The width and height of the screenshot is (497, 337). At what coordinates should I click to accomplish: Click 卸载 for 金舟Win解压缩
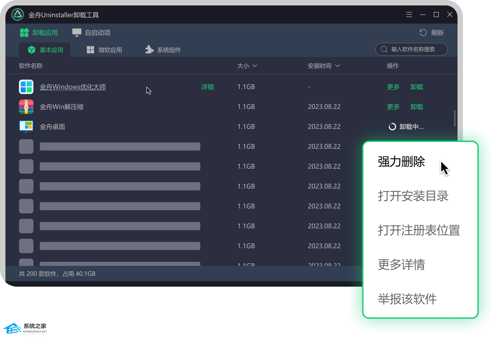point(417,107)
